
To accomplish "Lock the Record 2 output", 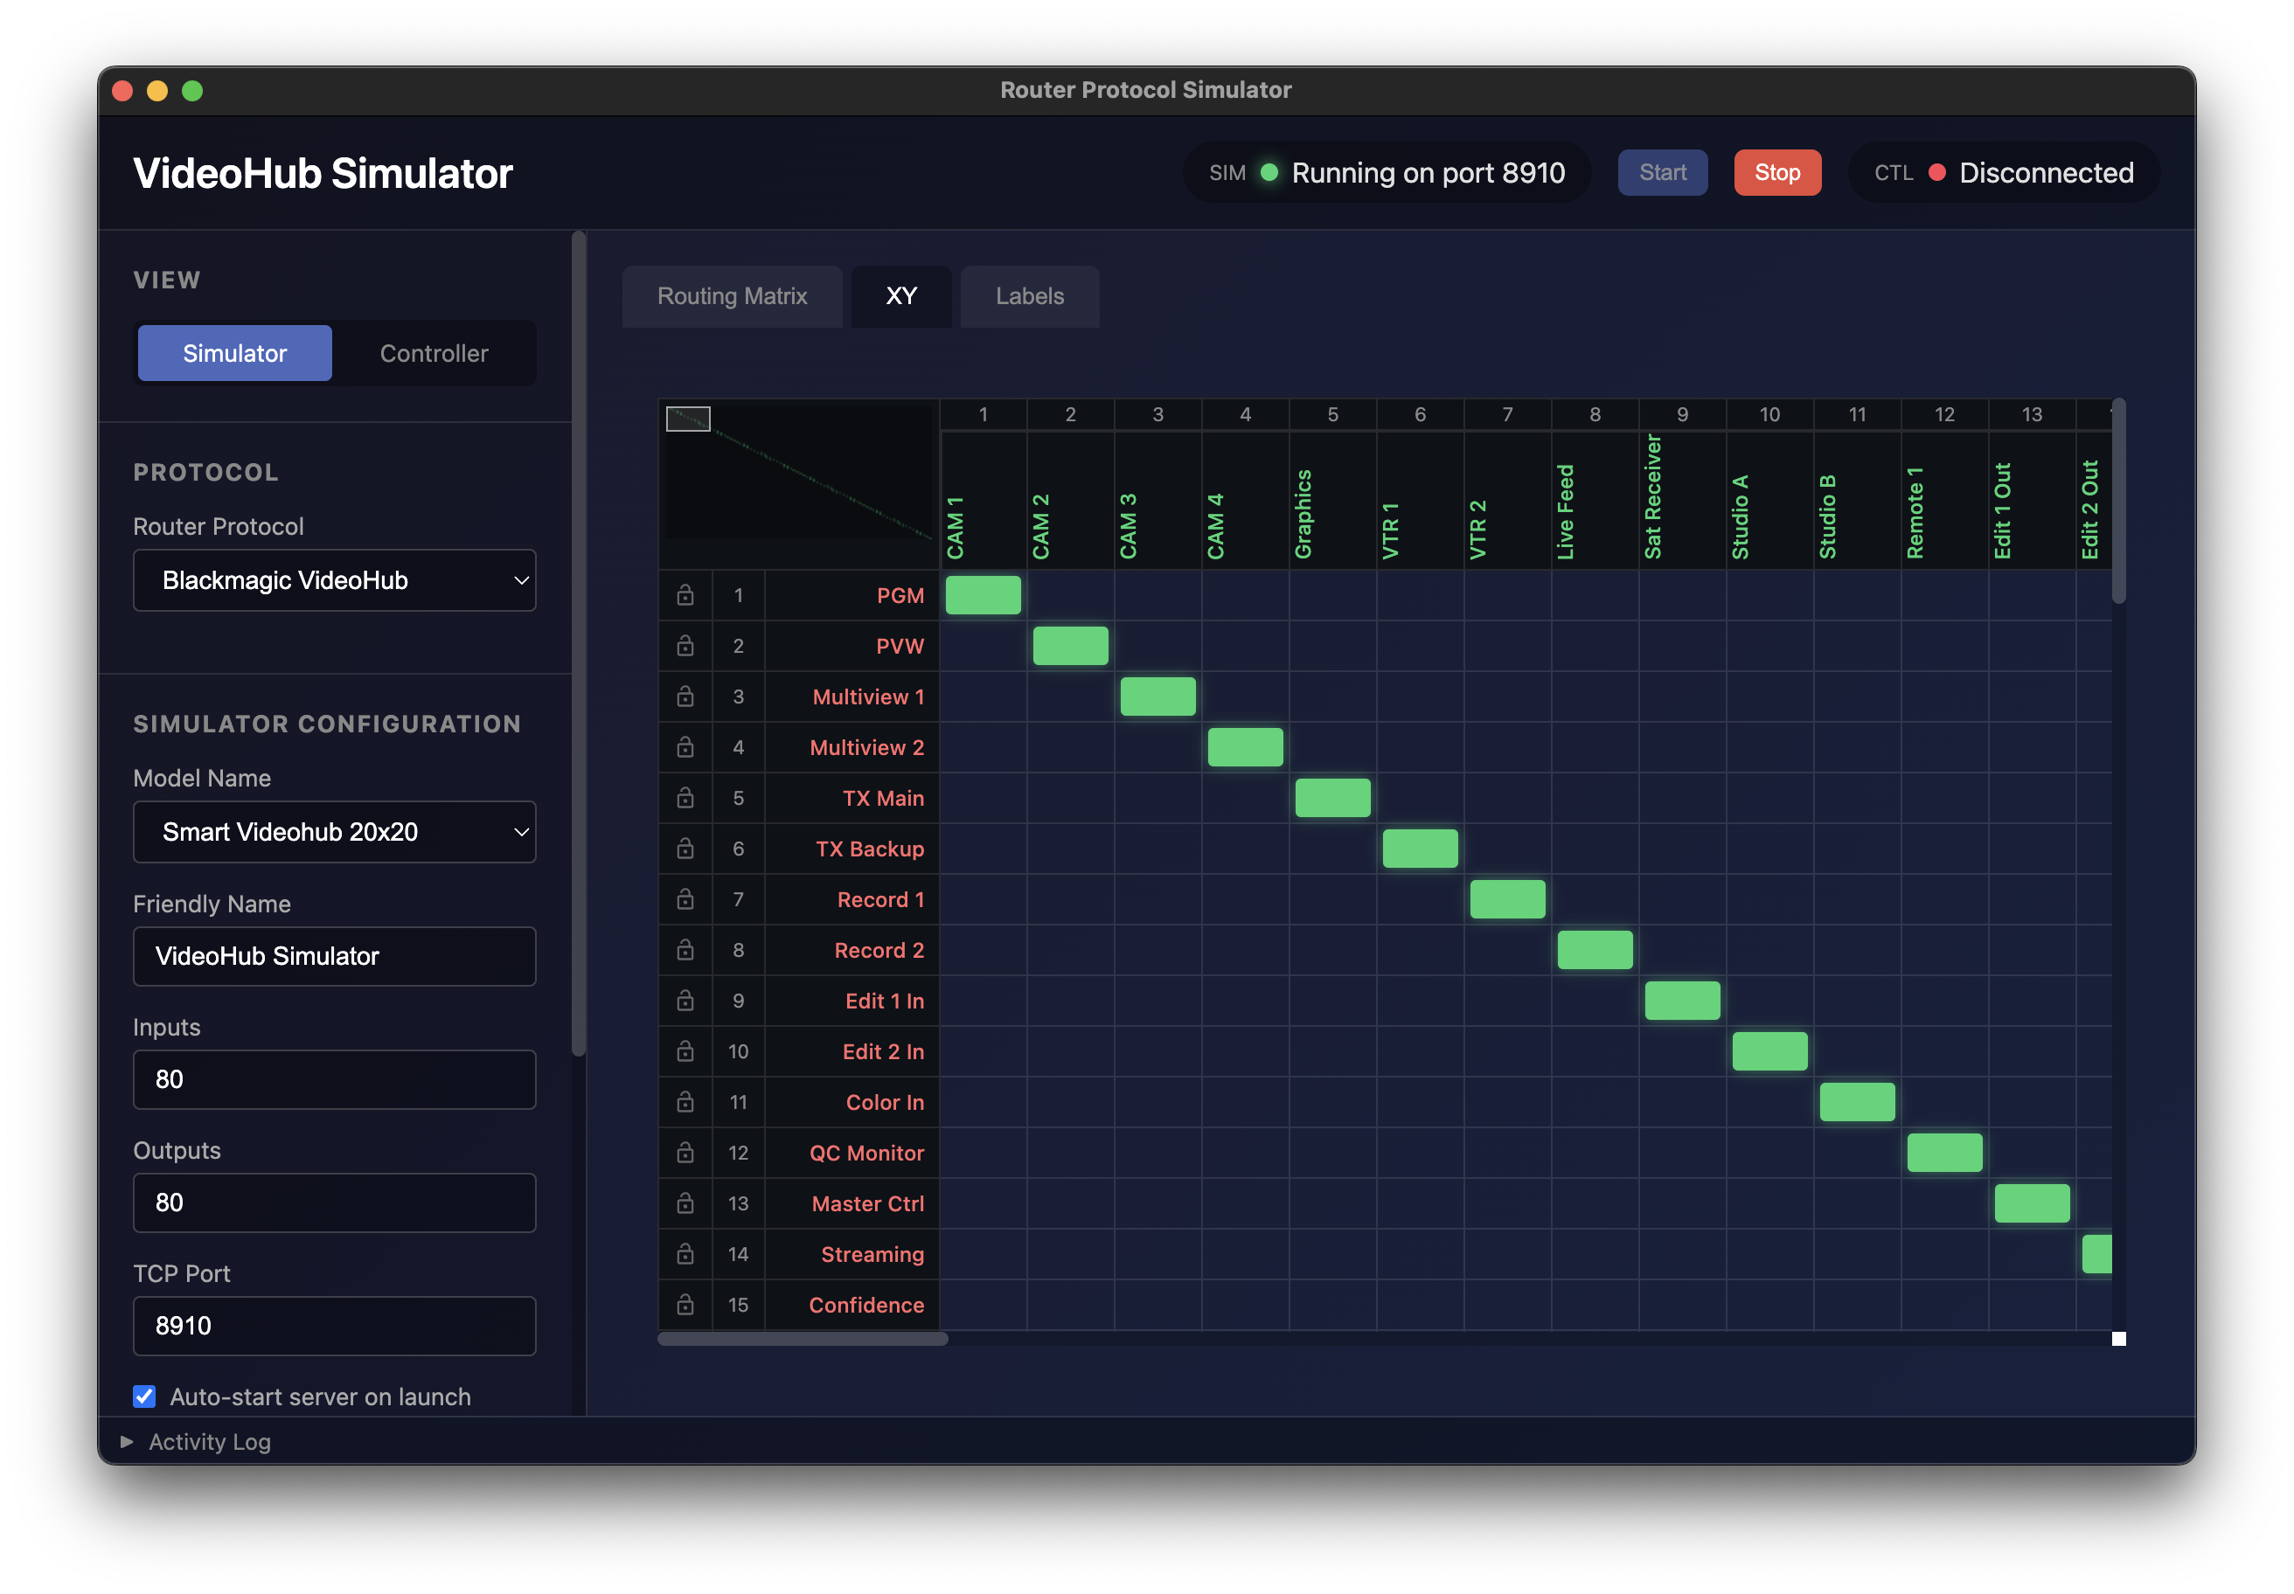I will [685, 950].
